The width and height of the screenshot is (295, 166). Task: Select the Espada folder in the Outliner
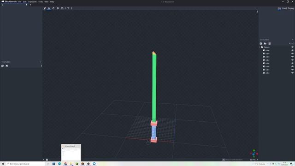[x=276, y=47]
